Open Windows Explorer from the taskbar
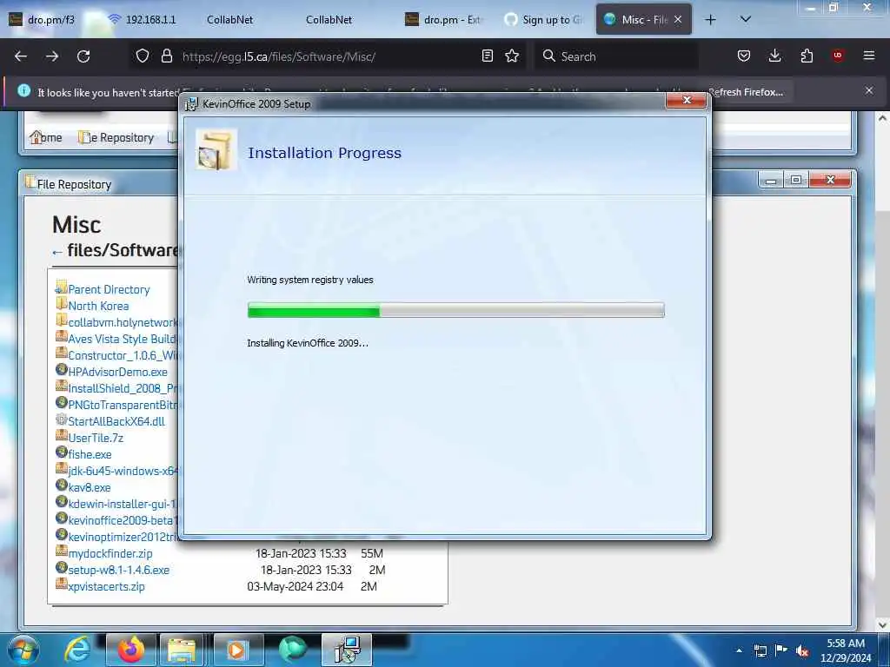890x667 pixels. tap(182, 650)
